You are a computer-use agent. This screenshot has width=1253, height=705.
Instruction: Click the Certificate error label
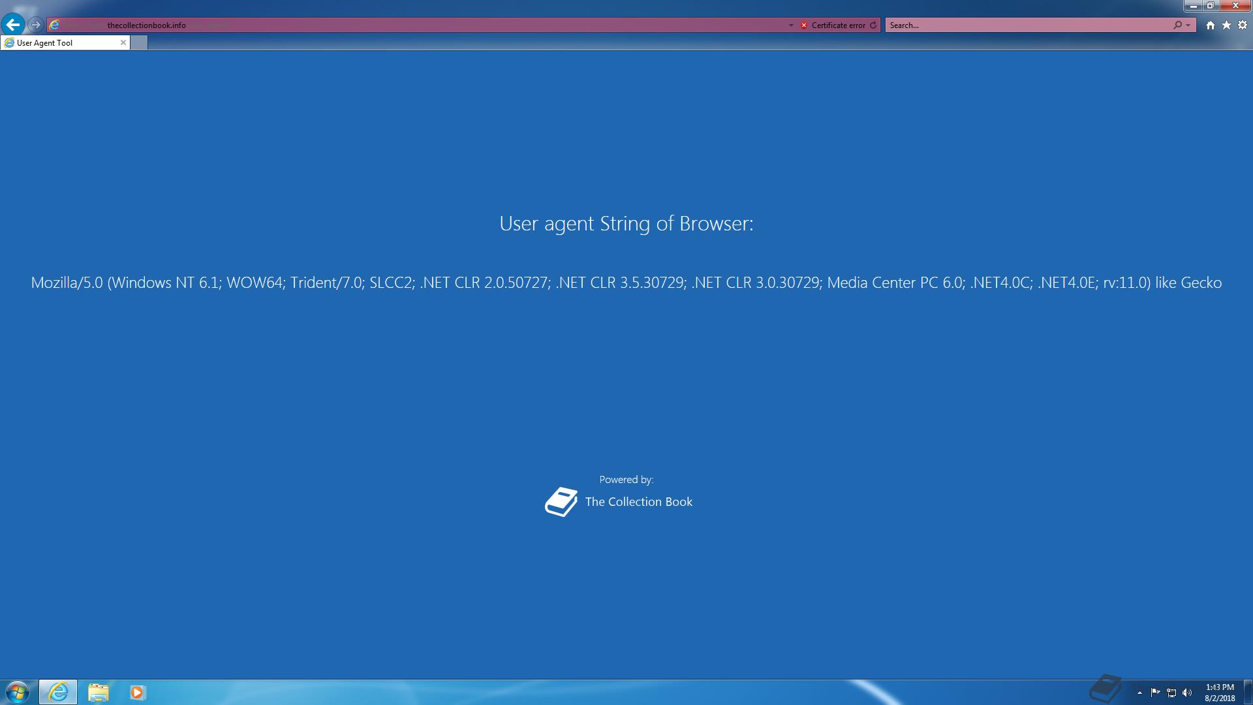point(838,25)
